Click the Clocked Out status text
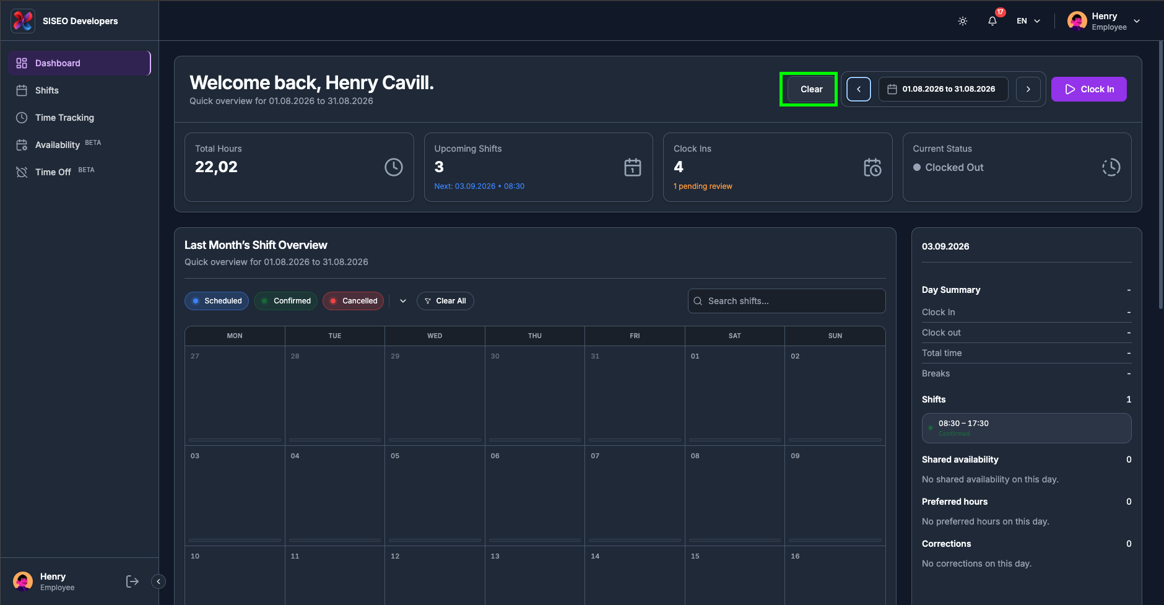1164x605 pixels. (954, 167)
